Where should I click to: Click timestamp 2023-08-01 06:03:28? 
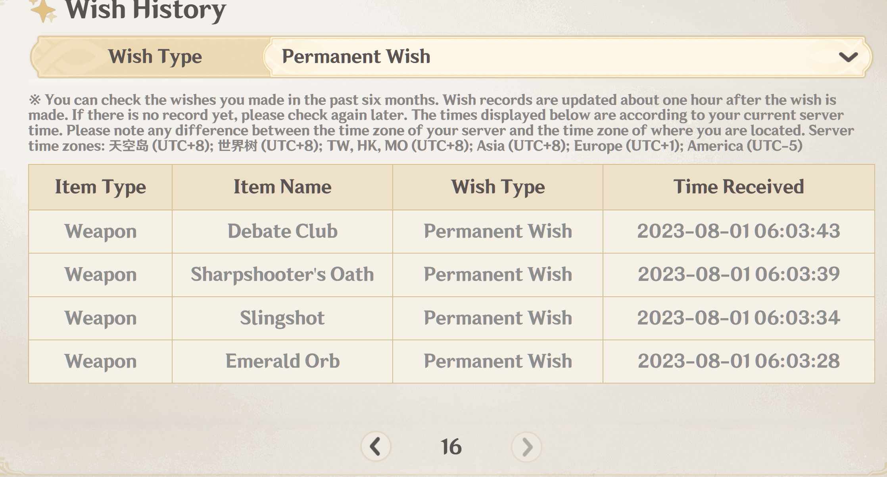(739, 361)
